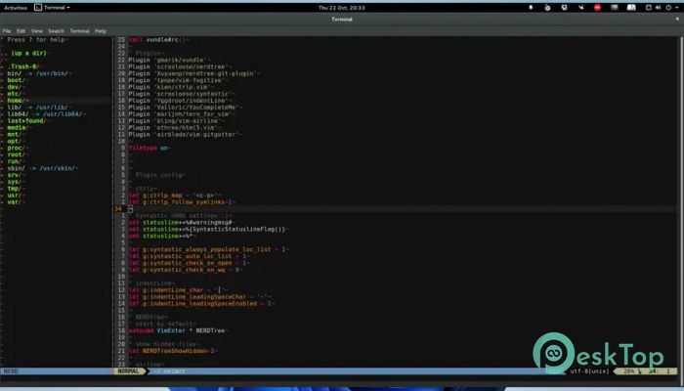Select media/ in the NERDTree
Viewport: 684px width, 391px height.
(18, 128)
